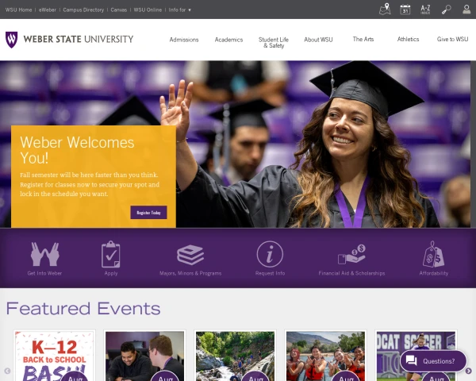
Task: Open The Arts menu
Action: click(x=363, y=39)
